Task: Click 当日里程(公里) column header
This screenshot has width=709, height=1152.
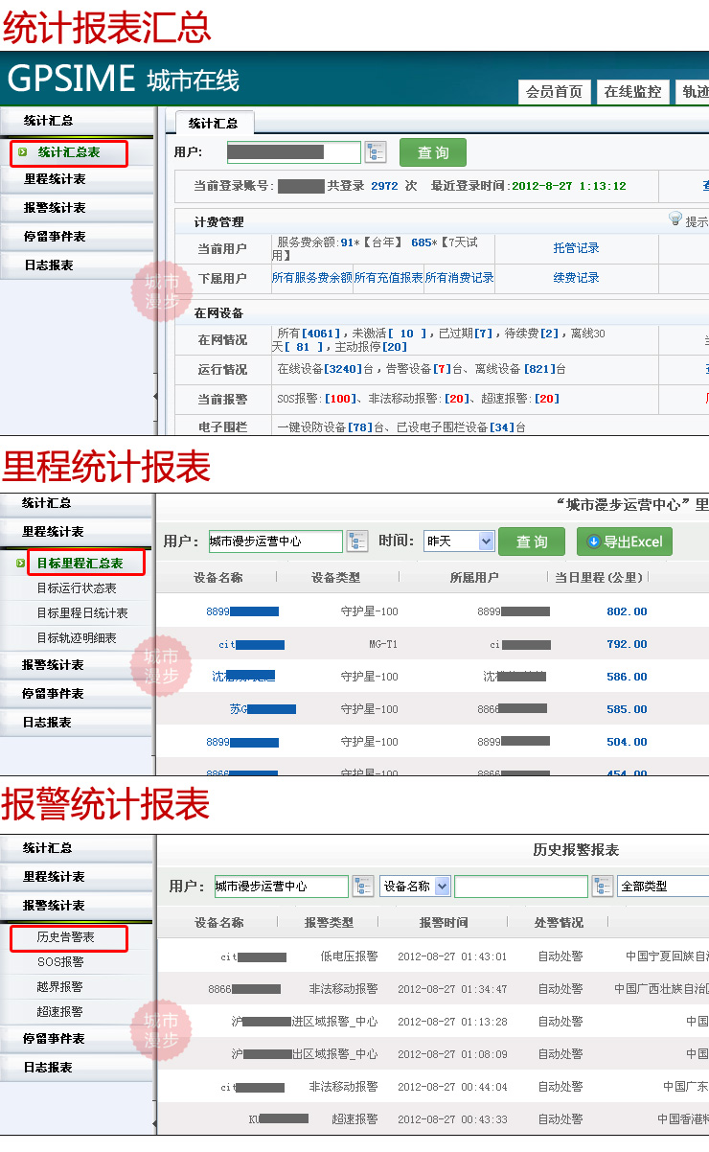Action: click(x=601, y=578)
